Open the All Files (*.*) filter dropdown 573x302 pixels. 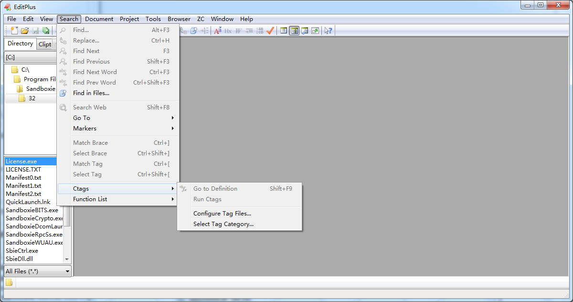[38, 271]
